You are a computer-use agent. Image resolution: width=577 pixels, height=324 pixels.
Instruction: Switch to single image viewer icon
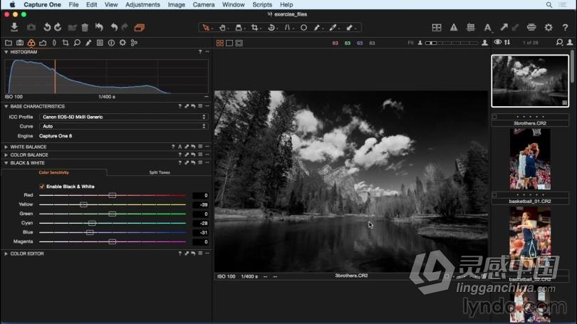[229, 43]
